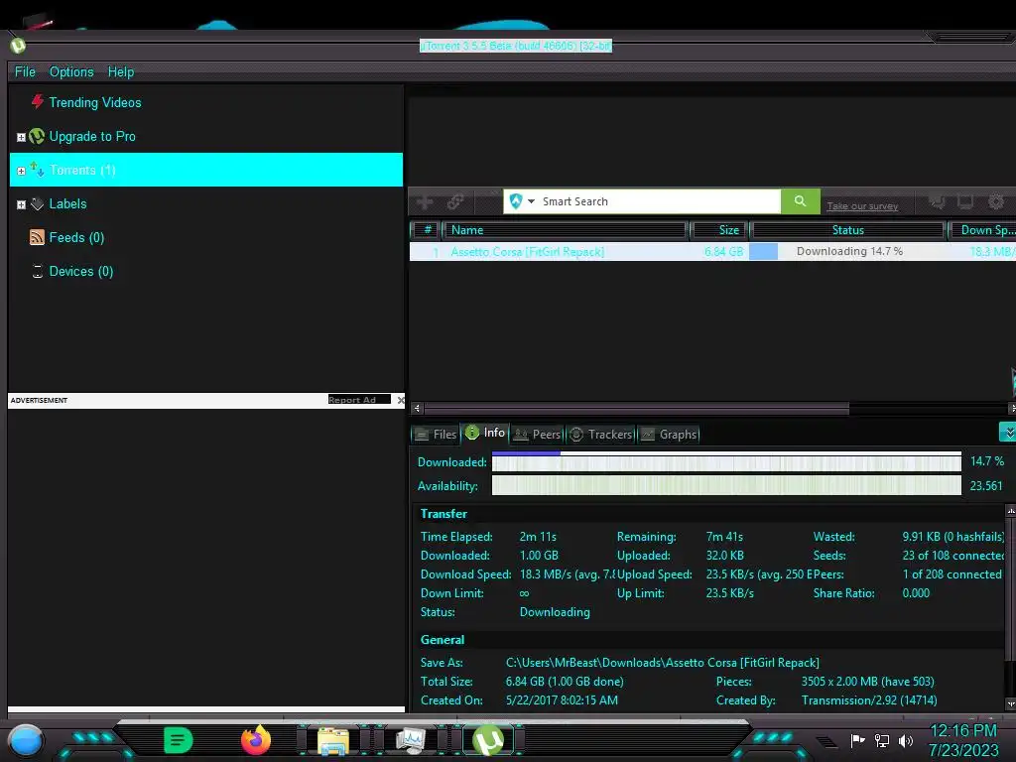
Task: Click the Add Torrent plus icon
Action: pos(425,201)
